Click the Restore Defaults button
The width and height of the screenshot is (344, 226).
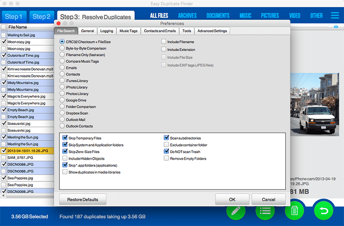[x=83, y=199]
